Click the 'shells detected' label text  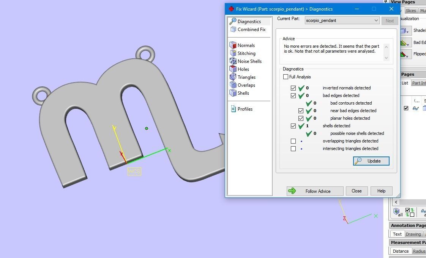(x=336, y=126)
